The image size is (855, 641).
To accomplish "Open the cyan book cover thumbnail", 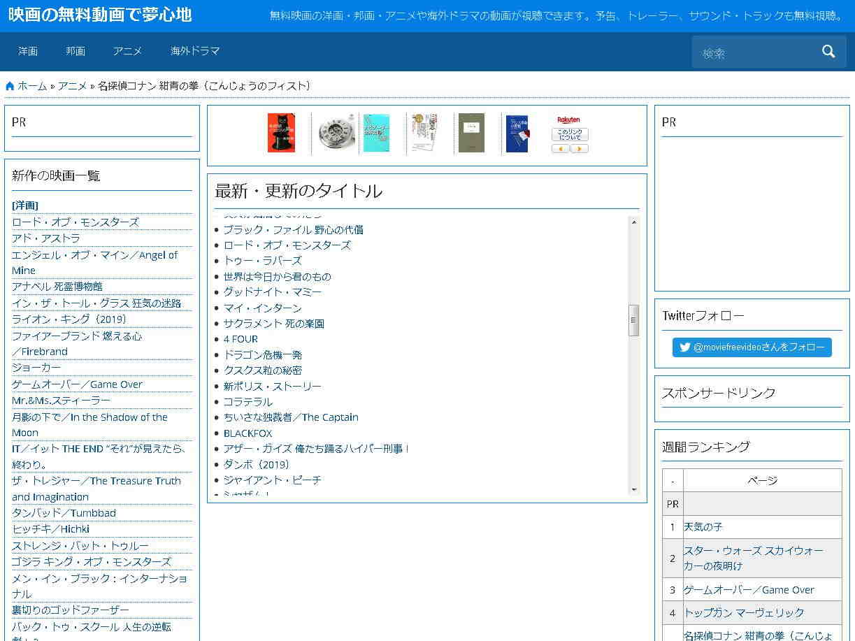I will pos(377,133).
